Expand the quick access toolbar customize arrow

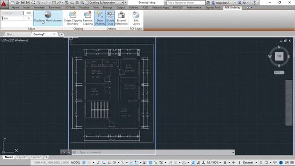click(126, 3)
